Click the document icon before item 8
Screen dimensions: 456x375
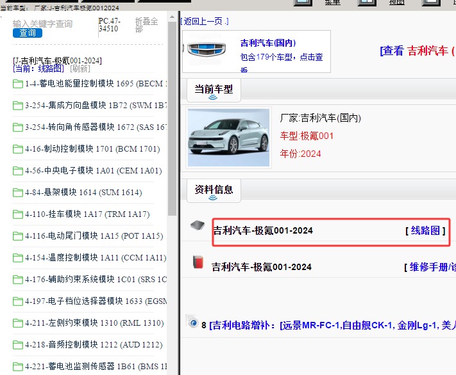pos(192,321)
